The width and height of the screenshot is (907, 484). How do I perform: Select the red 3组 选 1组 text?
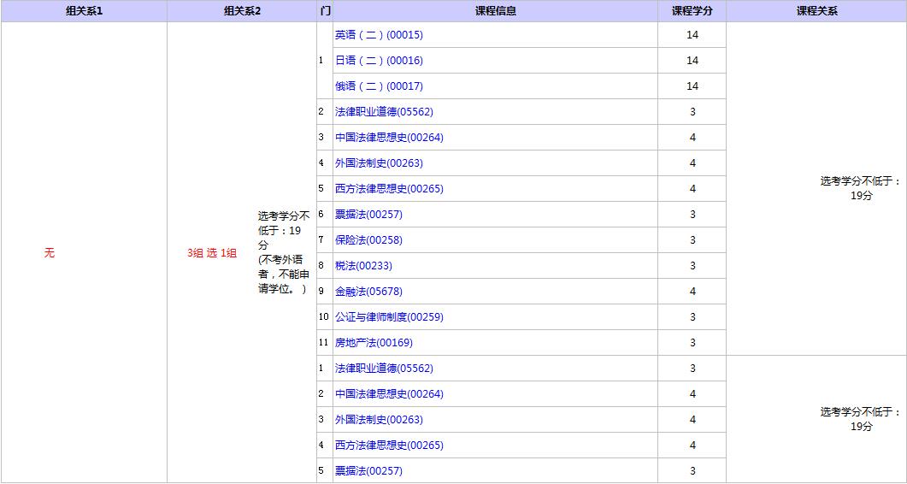(x=212, y=253)
